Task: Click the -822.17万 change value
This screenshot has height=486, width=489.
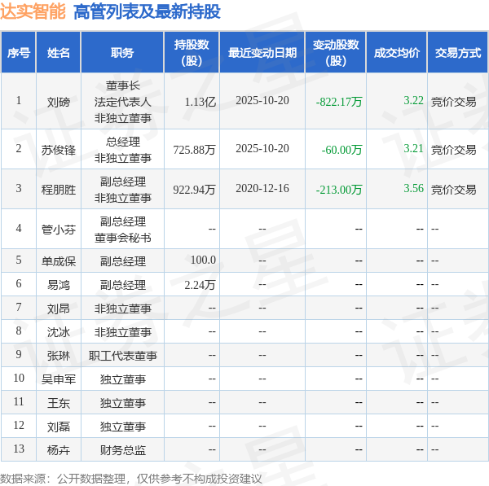Action: click(x=339, y=102)
